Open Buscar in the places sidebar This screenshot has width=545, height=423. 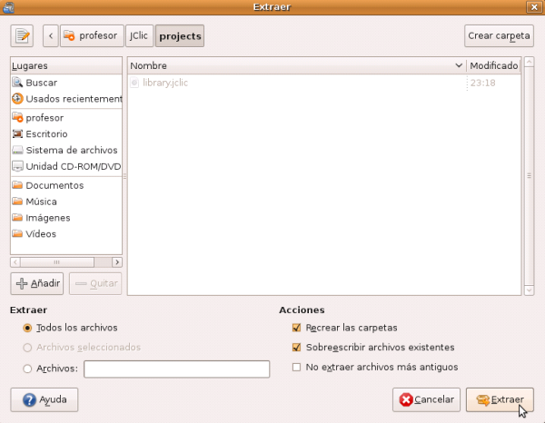click(41, 83)
